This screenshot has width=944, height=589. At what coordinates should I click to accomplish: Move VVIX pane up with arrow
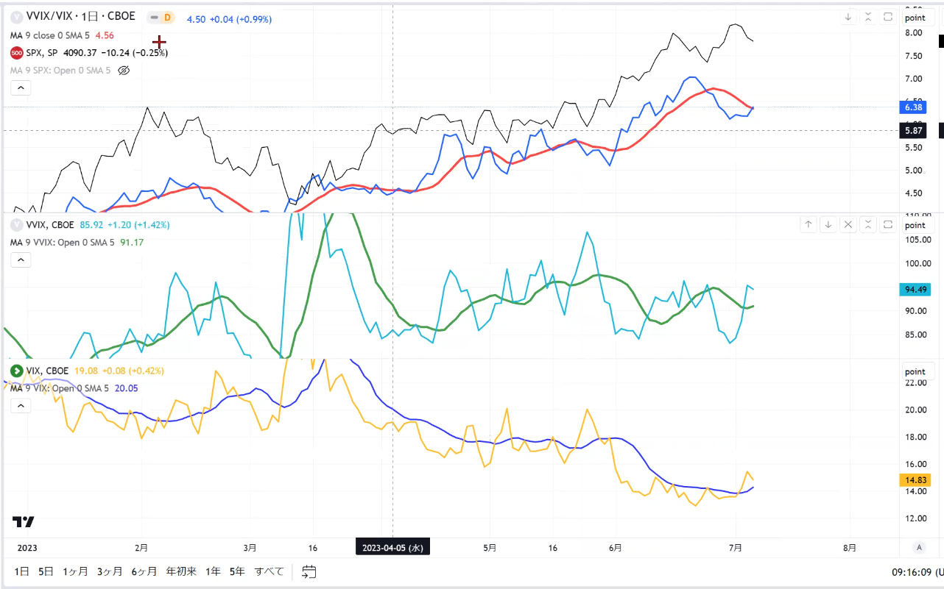pyautogui.click(x=809, y=225)
